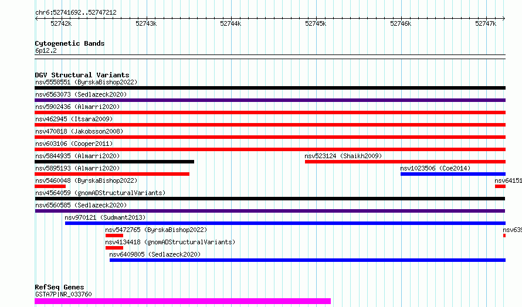Screen dimensions: 522x307
Task: Click the chr6:52741692..52747212 region label
Action: pos(76,12)
